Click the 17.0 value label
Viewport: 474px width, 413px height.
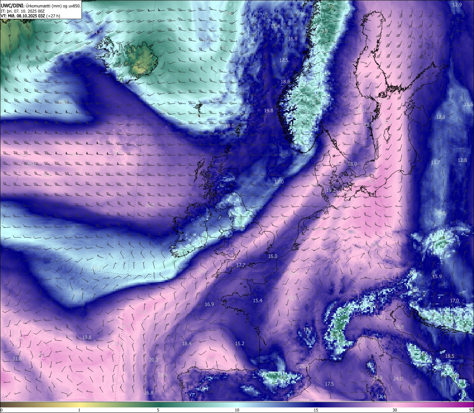454,300
